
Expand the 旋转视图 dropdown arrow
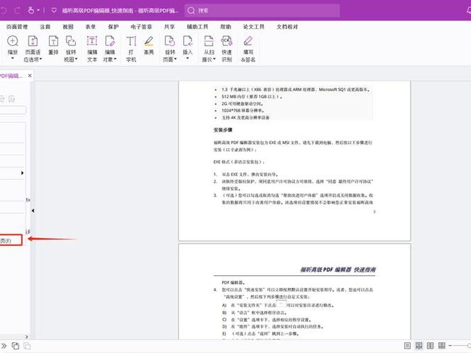[77, 59]
